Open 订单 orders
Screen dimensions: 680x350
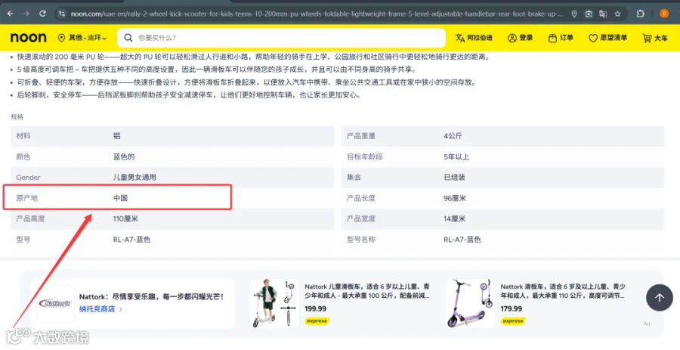point(561,38)
